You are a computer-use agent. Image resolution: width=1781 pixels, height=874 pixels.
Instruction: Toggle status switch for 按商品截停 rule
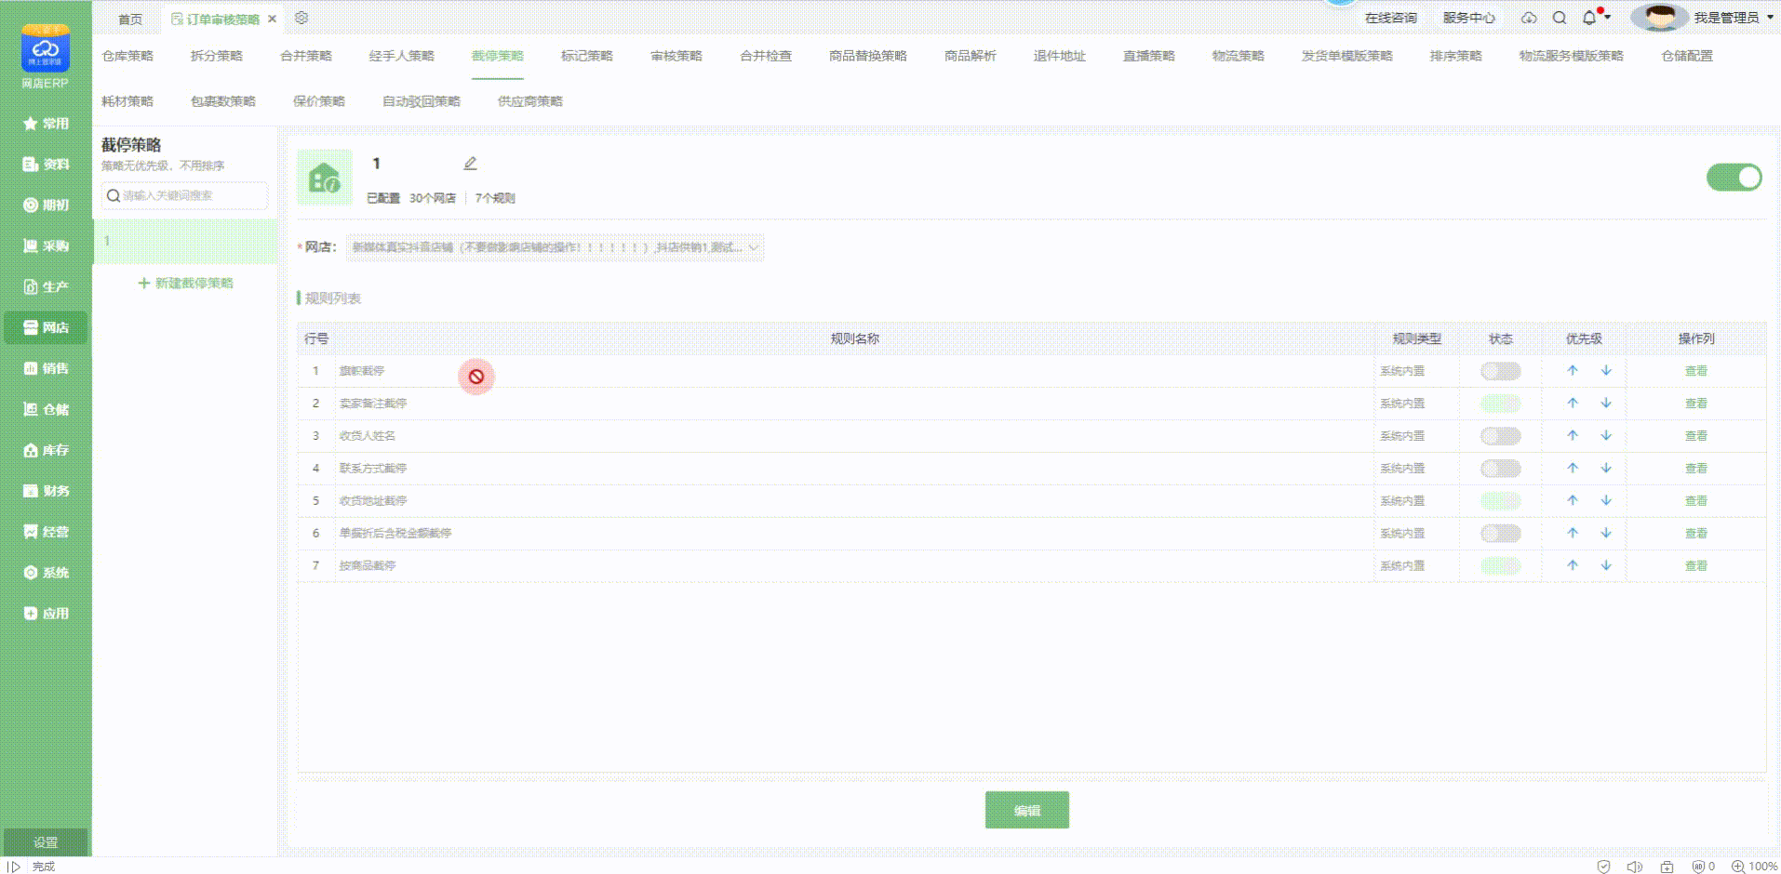tap(1500, 566)
